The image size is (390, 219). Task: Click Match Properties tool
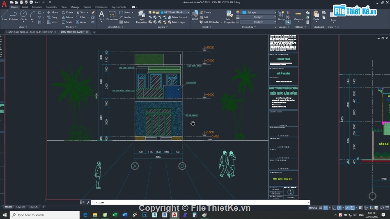coord(229,17)
